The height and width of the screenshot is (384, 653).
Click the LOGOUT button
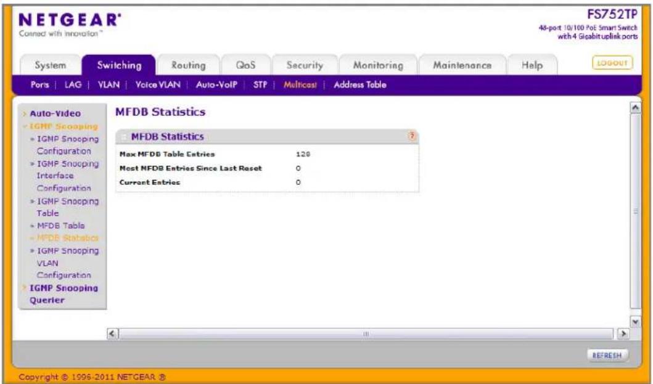[612, 63]
